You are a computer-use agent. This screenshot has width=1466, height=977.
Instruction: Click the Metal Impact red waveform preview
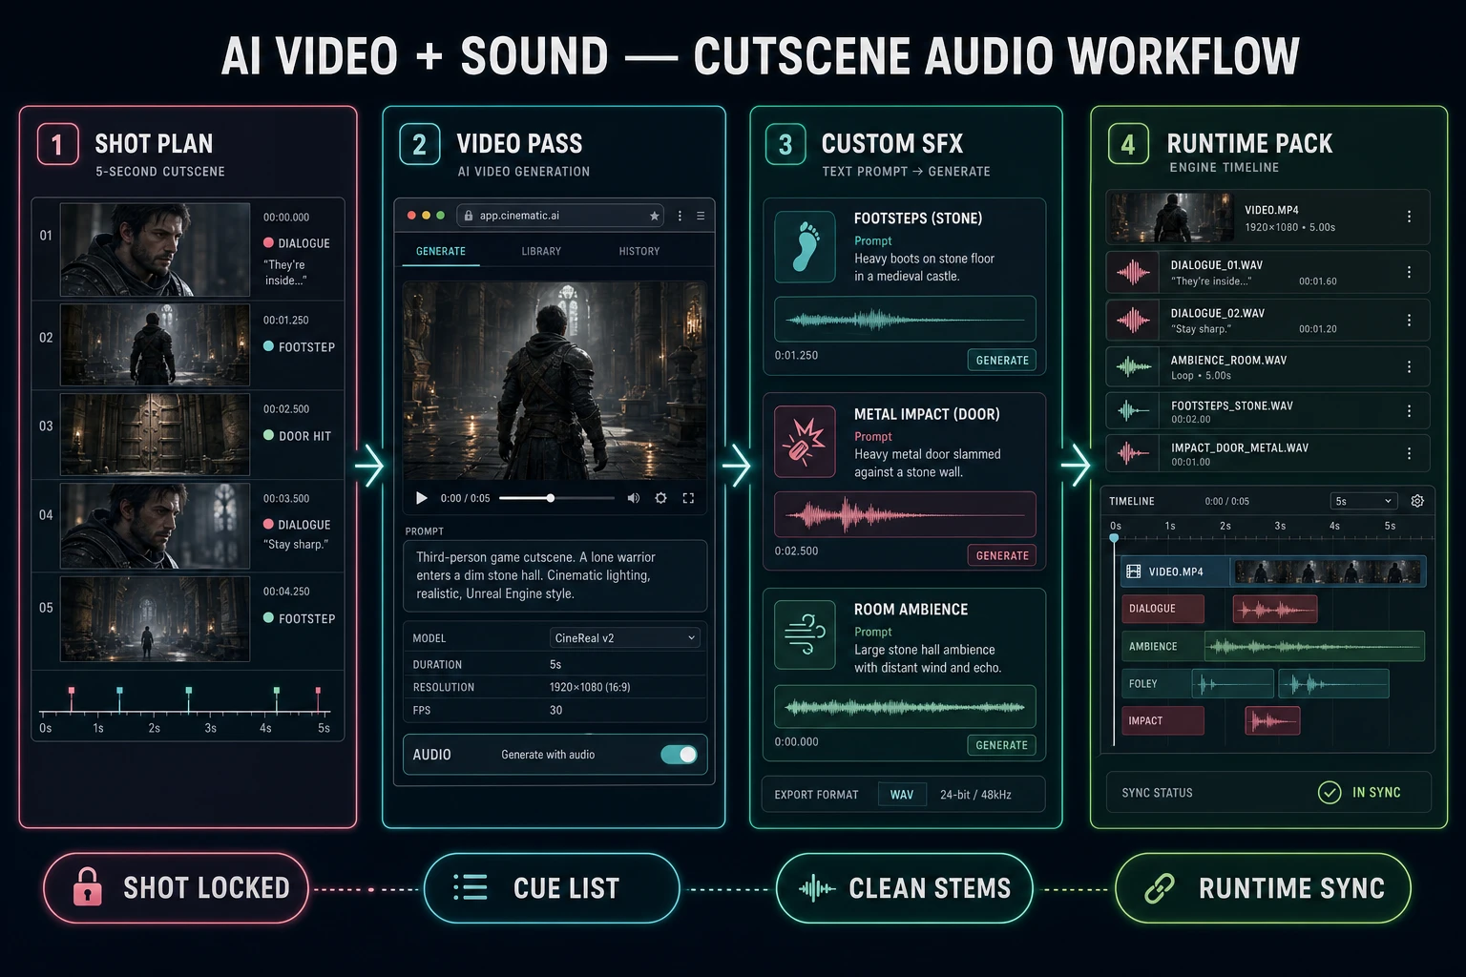tap(905, 514)
